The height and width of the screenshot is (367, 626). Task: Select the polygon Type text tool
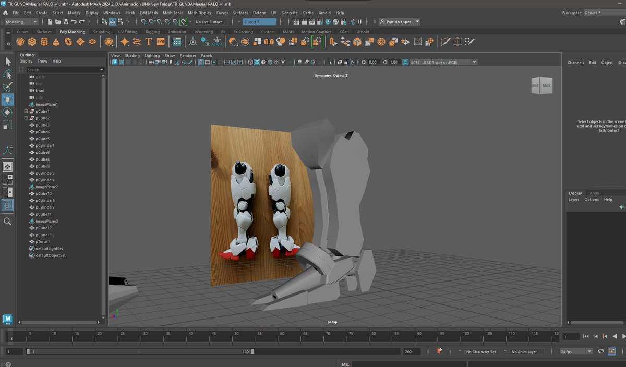pos(149,42)
